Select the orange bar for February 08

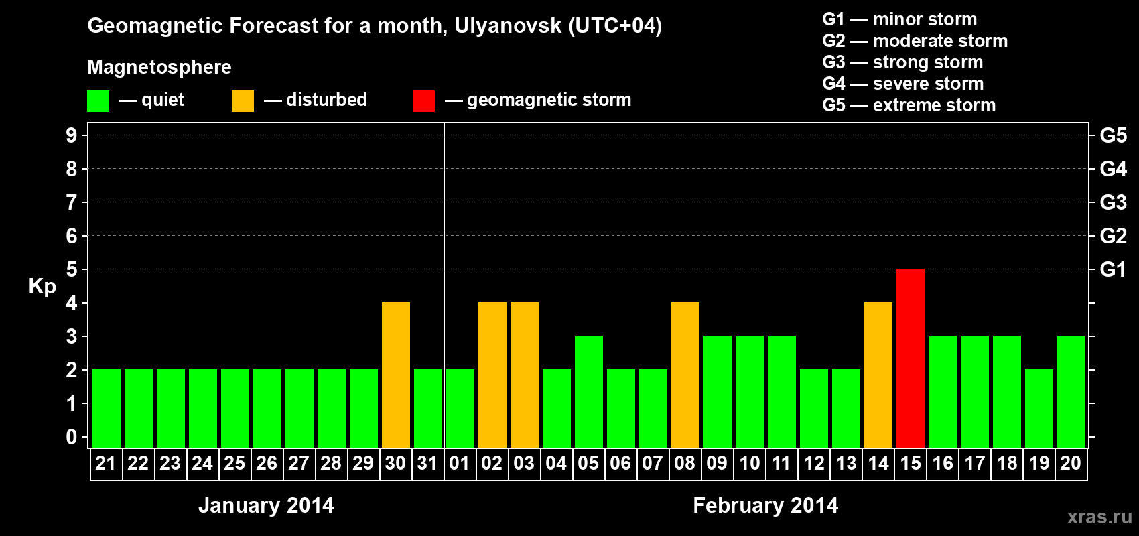(x=685, y=375)
